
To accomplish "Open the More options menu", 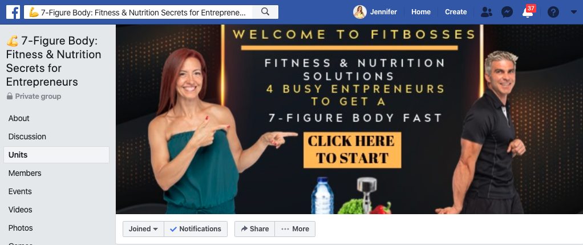I will click(x=295, y=229).
